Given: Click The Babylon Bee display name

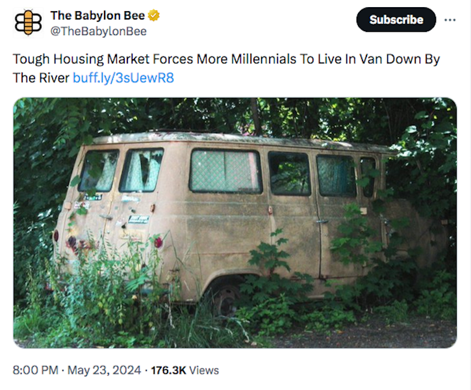Looking at the screenshot, I should pyautogui.click(x=97, y=16).
